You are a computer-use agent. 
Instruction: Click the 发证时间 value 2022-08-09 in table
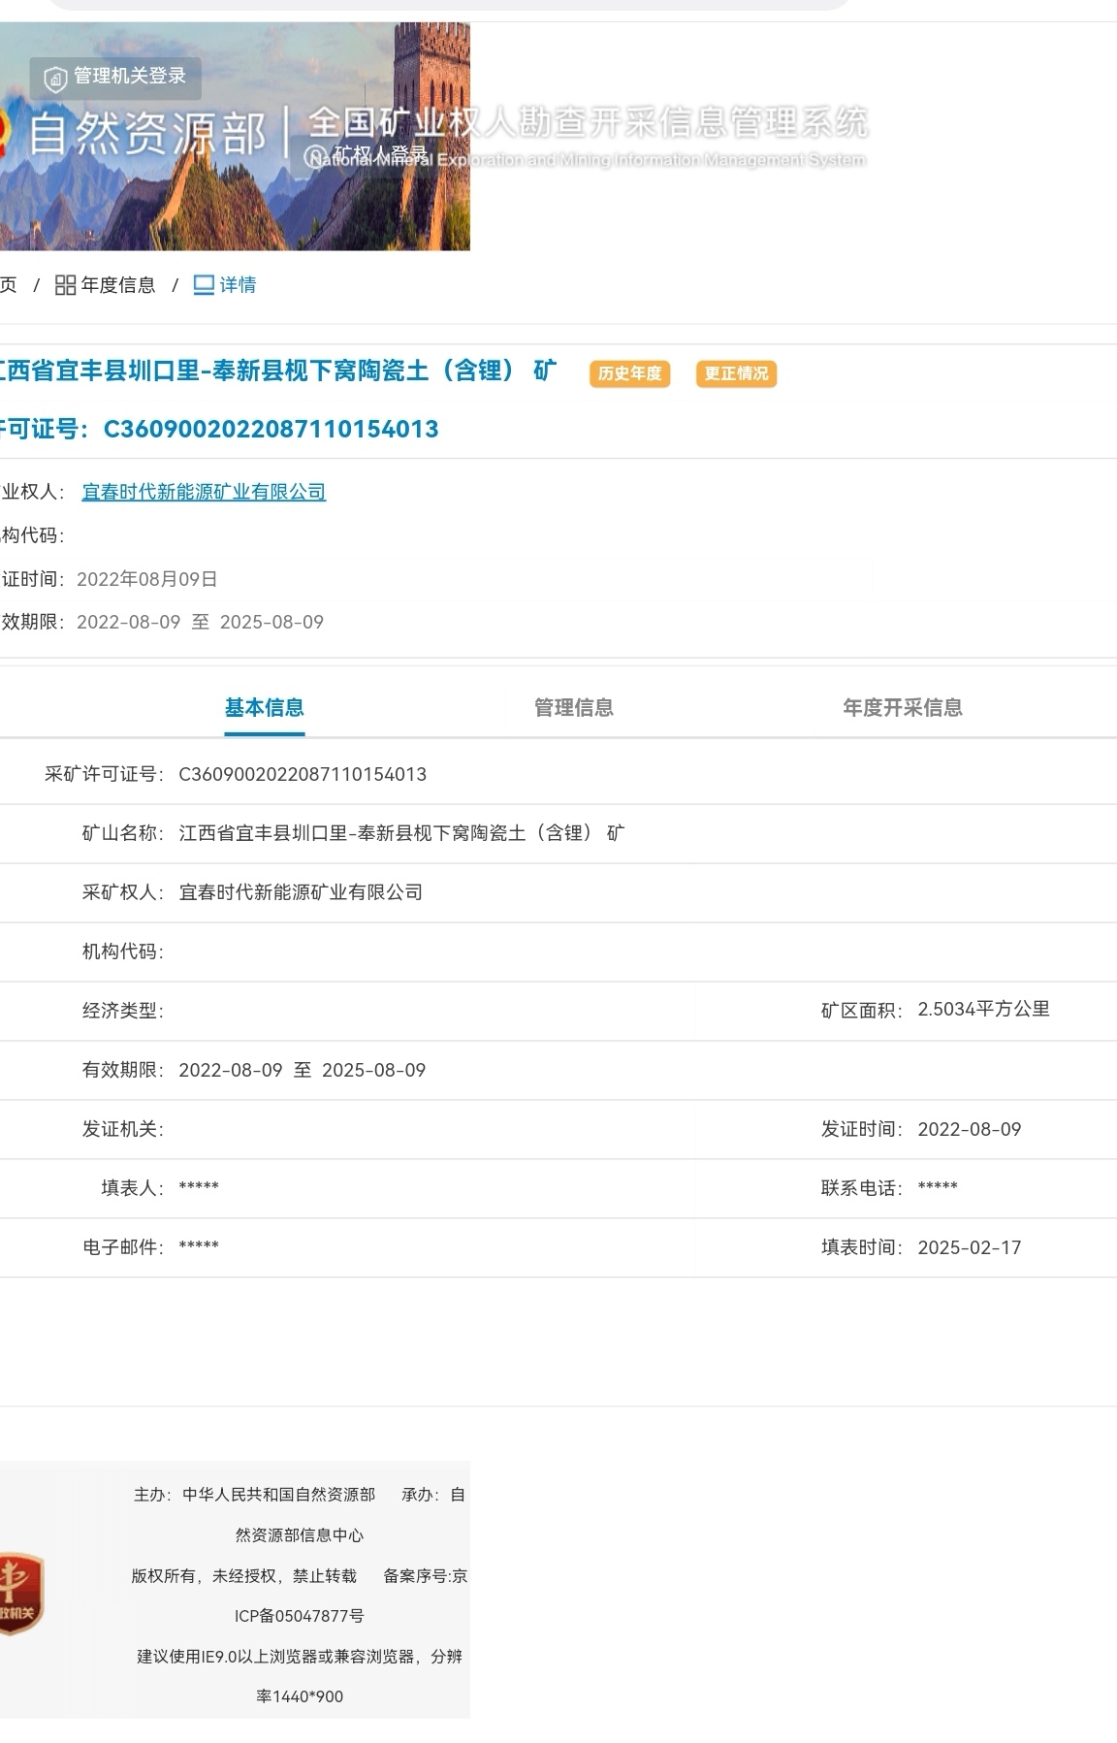coord(970,1129)
